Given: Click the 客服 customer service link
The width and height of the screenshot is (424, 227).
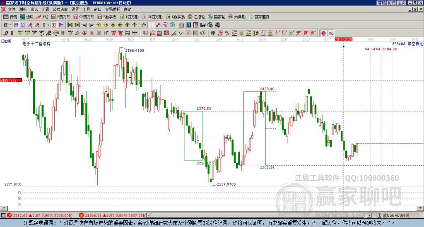Looking at the screenshot, I should (x=381, y=3).
